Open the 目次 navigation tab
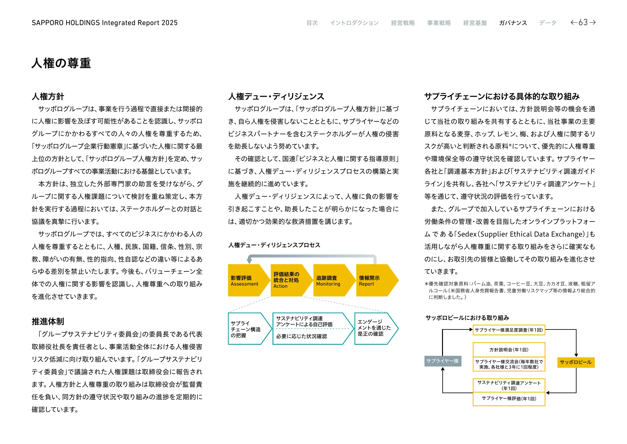The width and height of the screenshot is (627, 444). pos(312,23)
